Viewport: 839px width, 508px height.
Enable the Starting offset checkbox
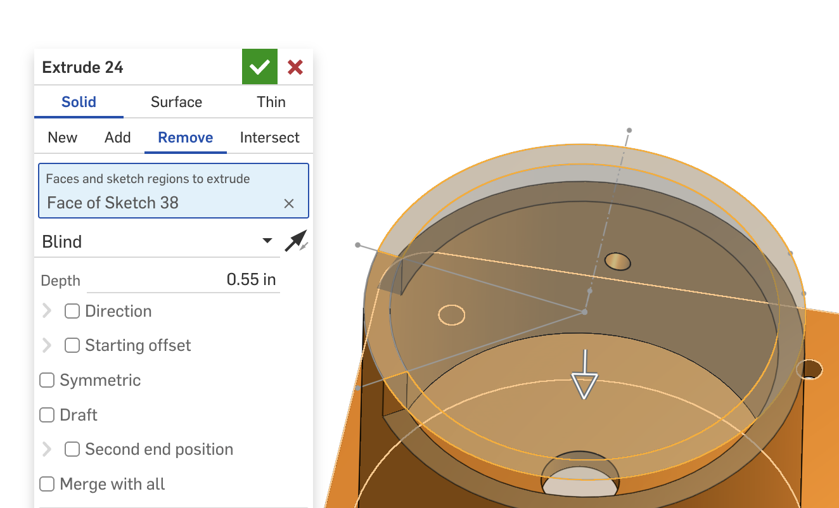pyautogui.click(x=72, y=345)
